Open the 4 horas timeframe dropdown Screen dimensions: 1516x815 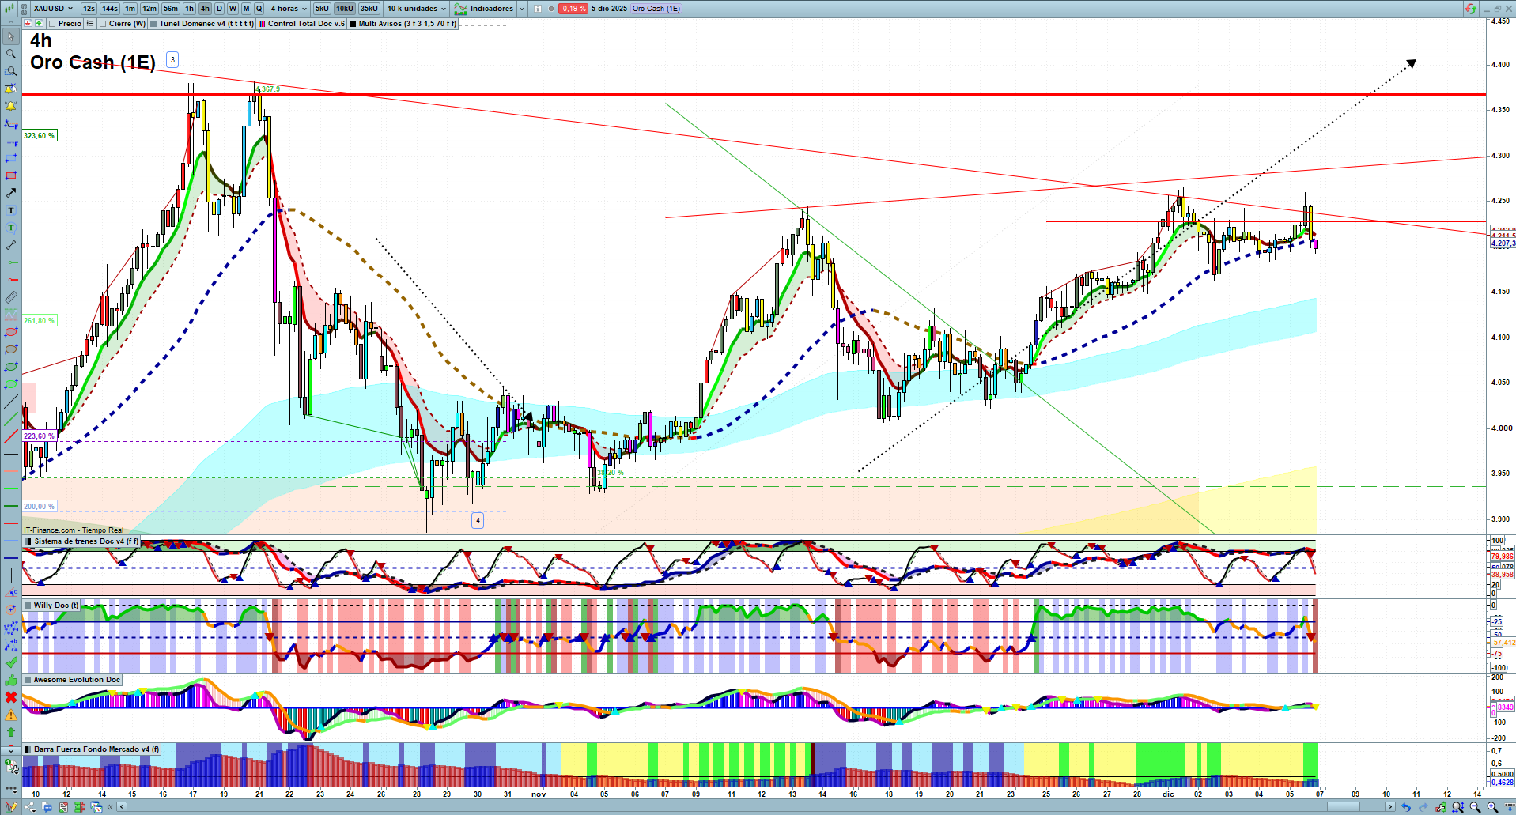289,9
